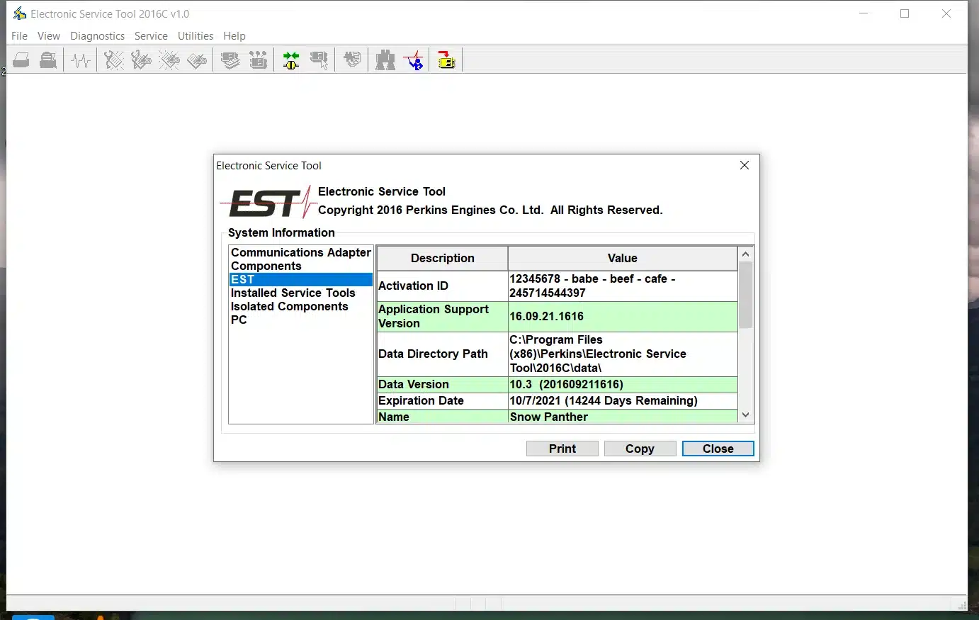Click the stethoscope diagnostic codes icon

(x=113, y=60)
